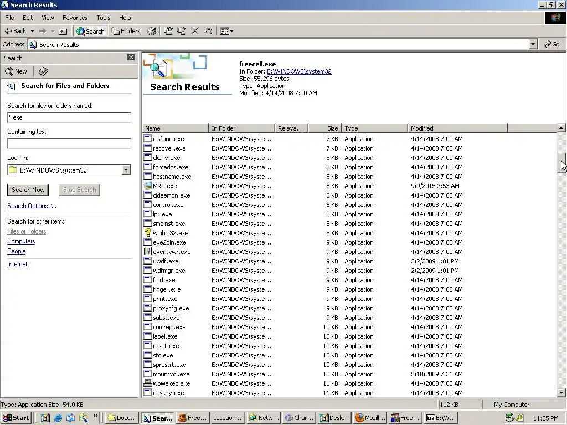The image size is (567, 425).
Task: Open the View menu
Action: [x=48, y=18]
